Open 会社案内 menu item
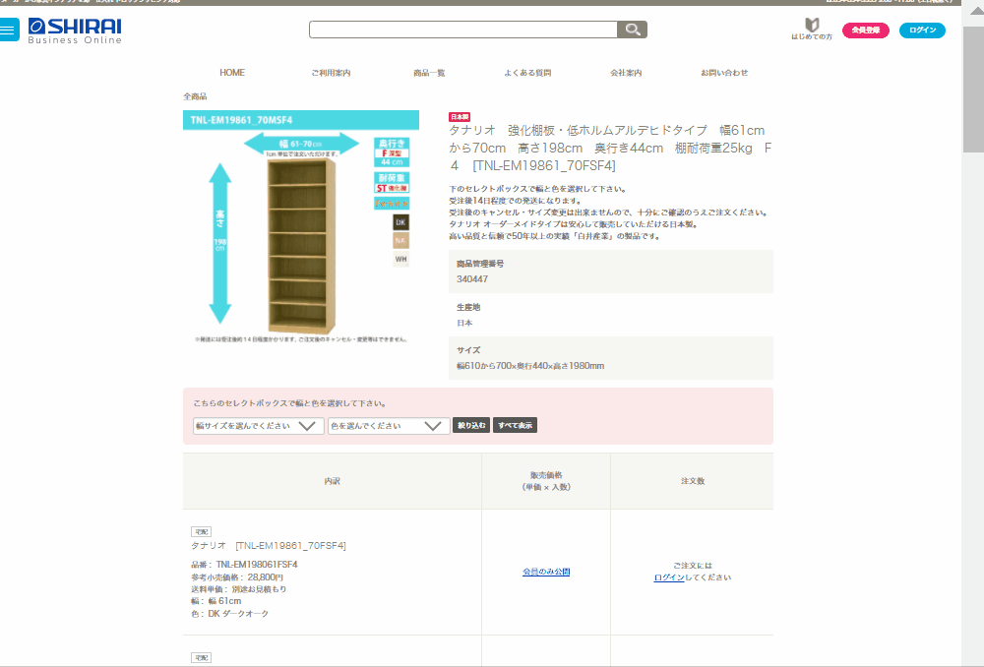Image resolution: width=984 pixels, height=667 pixels. click(x=626, y=73)
